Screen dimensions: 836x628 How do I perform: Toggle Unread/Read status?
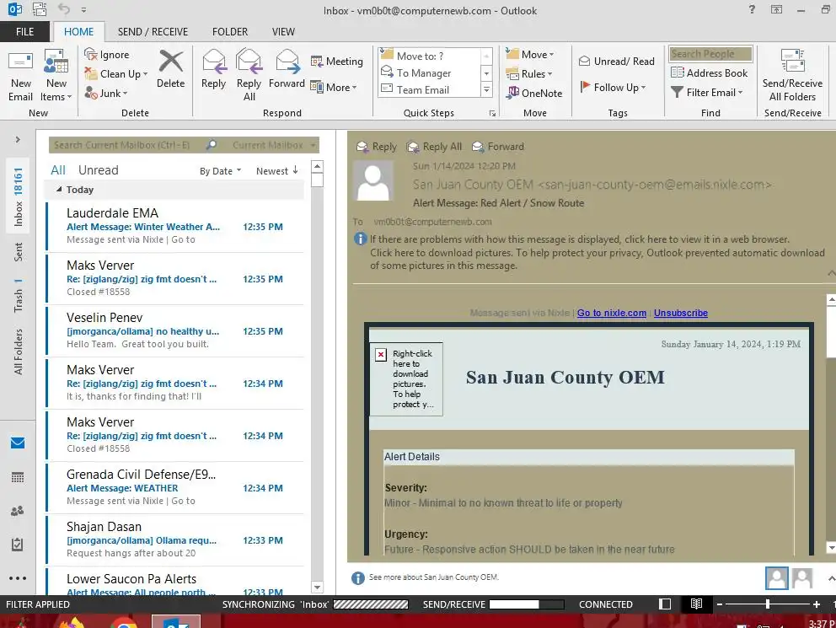[x=617, y=62]
